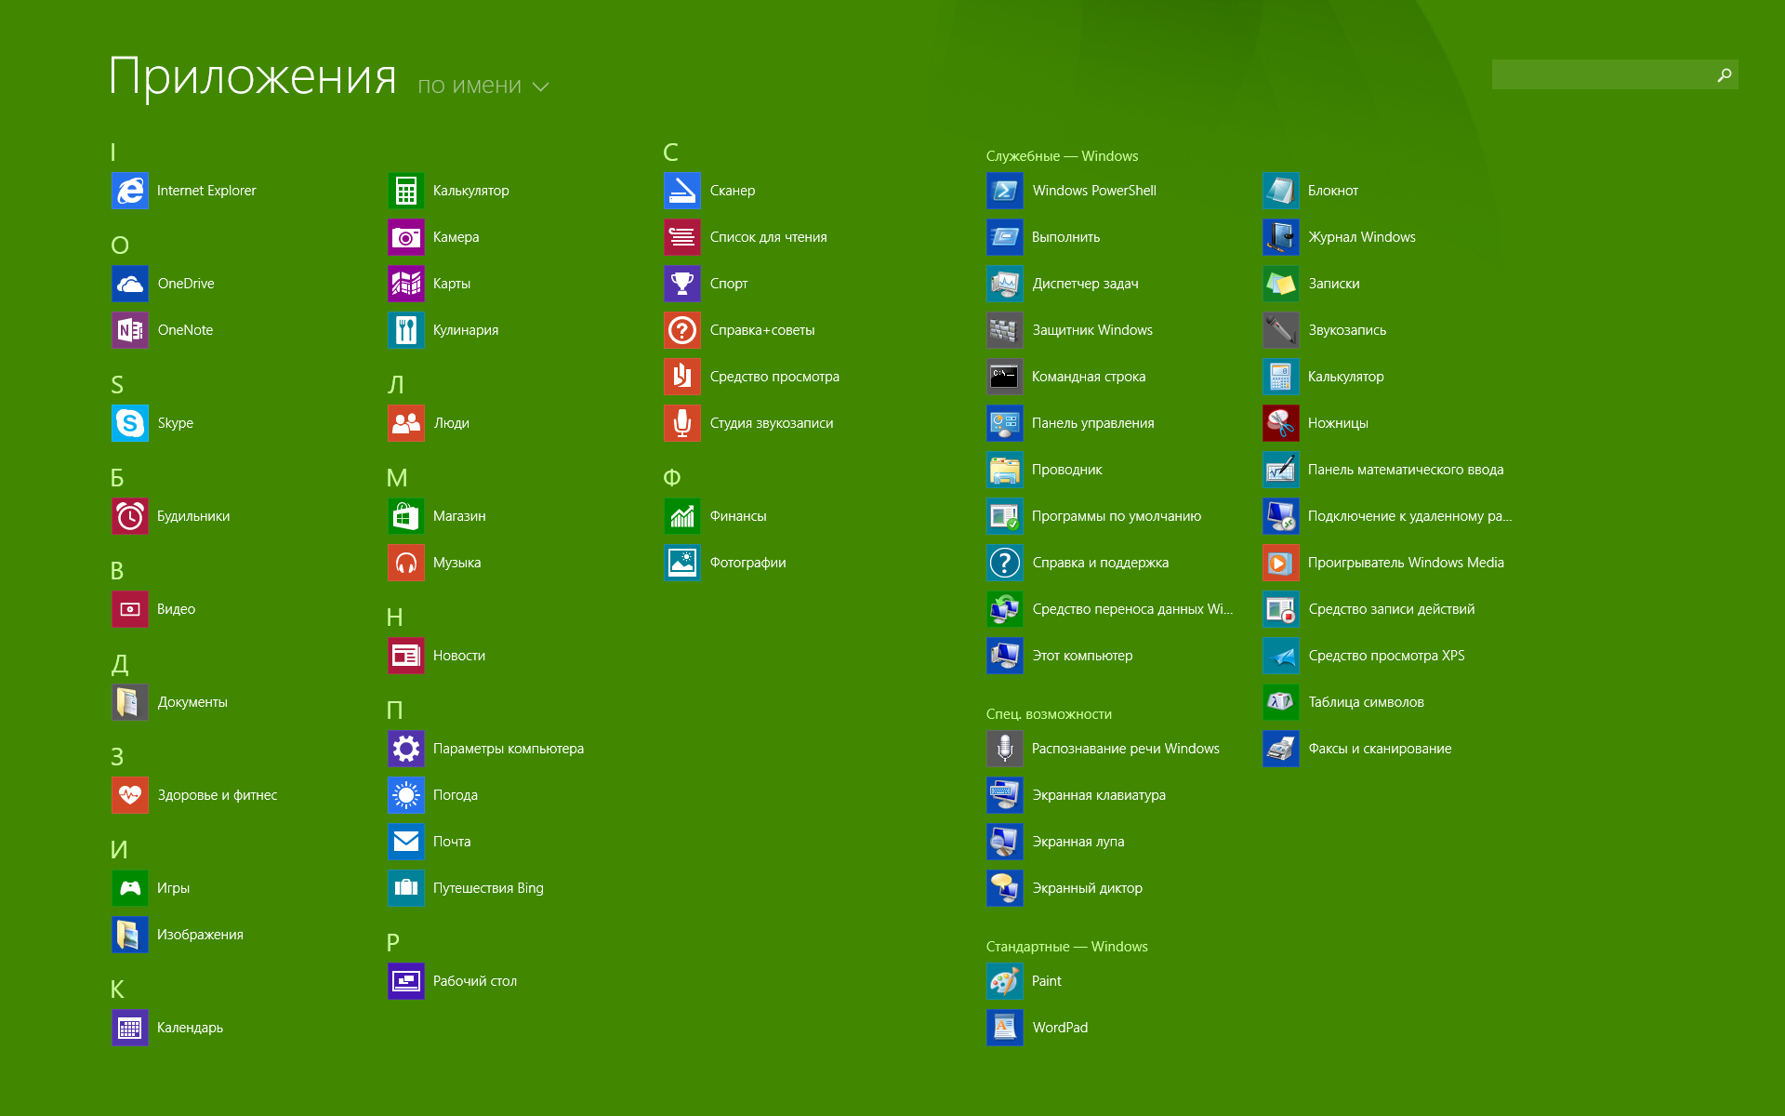The width and height of the screenshot is (1785, 1116).
Task: Open Экранная клавиатура on-screen keyboard
Action: point(1077,795)
